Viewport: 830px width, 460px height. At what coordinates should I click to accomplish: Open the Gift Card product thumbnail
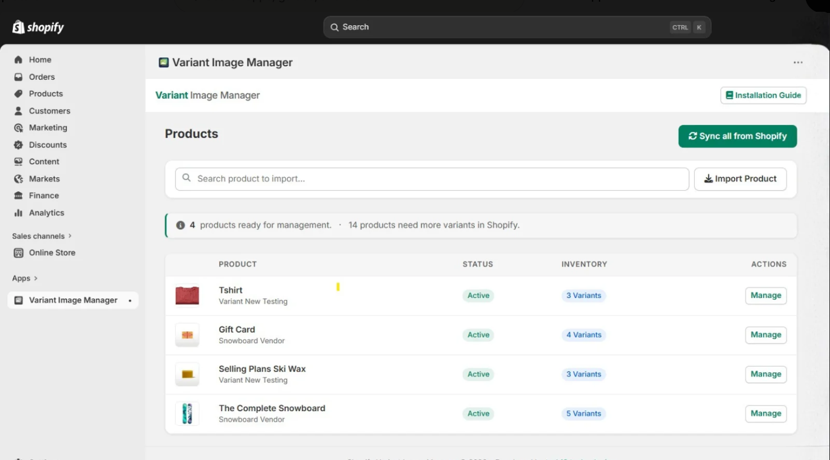coord(187,335)
